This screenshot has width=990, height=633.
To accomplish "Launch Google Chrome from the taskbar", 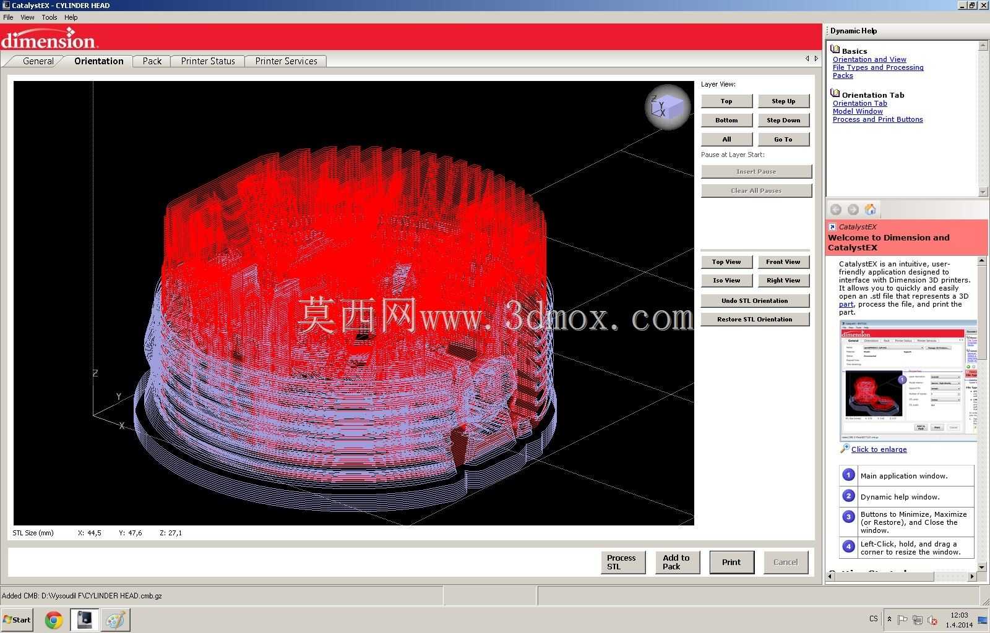I will pos(54,620).
